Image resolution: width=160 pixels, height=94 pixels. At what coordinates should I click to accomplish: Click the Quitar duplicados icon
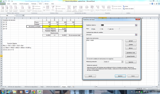[75, 7]
